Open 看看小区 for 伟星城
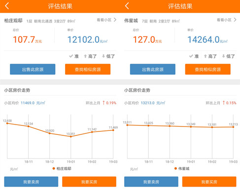Image resolution: width=240 pixels, height=189 pixels. (227, 20)
